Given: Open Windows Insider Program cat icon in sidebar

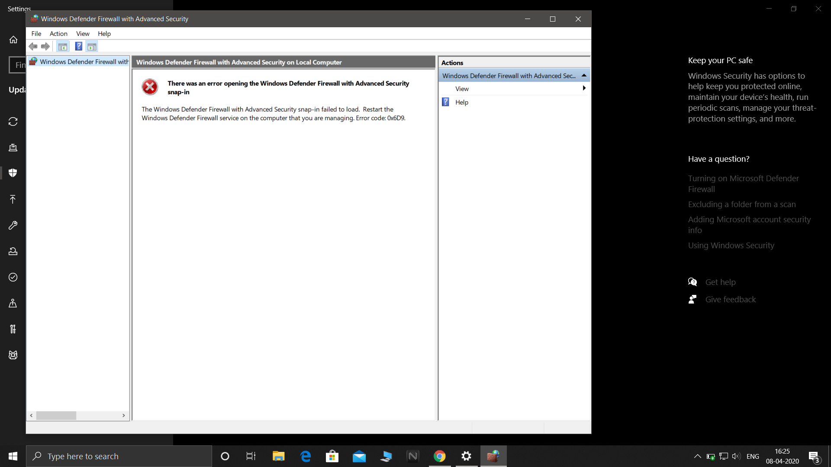Looking at the screenshot, I should click(13, 355).
